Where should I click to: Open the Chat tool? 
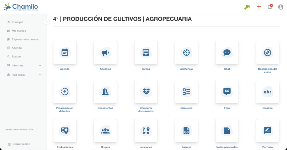(x=227, y=52)
